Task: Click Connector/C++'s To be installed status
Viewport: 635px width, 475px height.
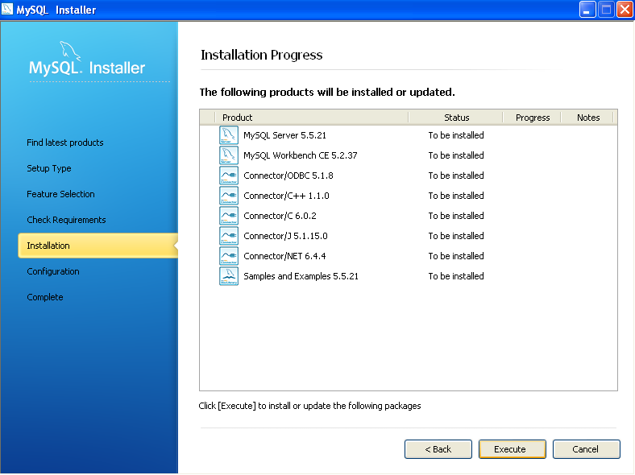Action: coord(456,196)
